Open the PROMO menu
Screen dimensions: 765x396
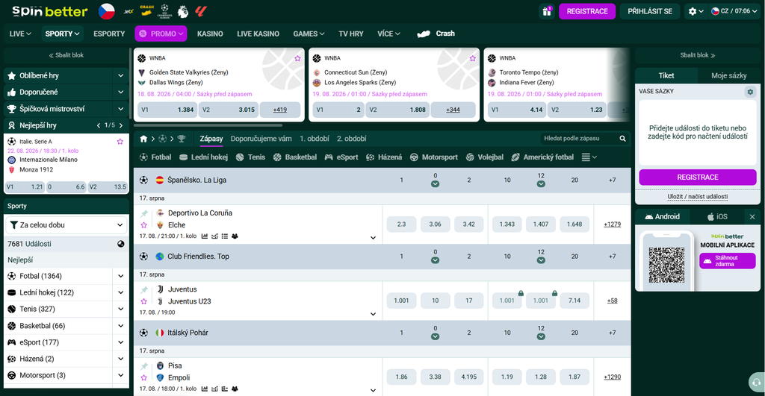[161, 34]
